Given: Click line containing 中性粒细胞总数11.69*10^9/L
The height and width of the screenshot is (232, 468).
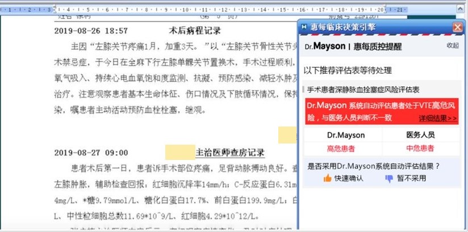Looking at the screenshot, I should [156, 216].
